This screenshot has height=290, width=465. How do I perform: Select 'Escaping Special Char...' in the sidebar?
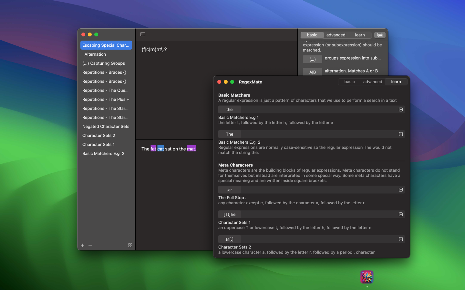pyautogui.click(x=106, y=45)
